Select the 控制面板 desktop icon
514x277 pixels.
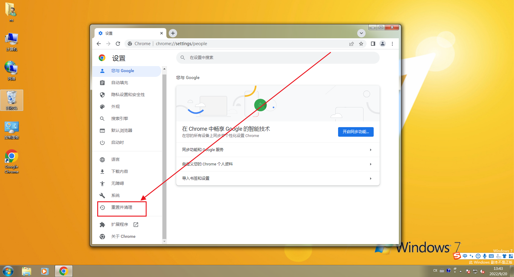point(12,130)
